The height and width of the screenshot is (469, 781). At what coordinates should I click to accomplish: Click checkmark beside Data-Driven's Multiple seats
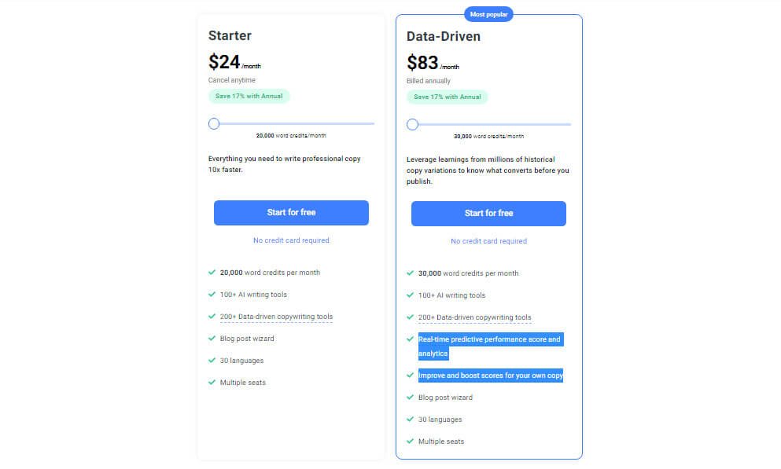click(410, 442)
